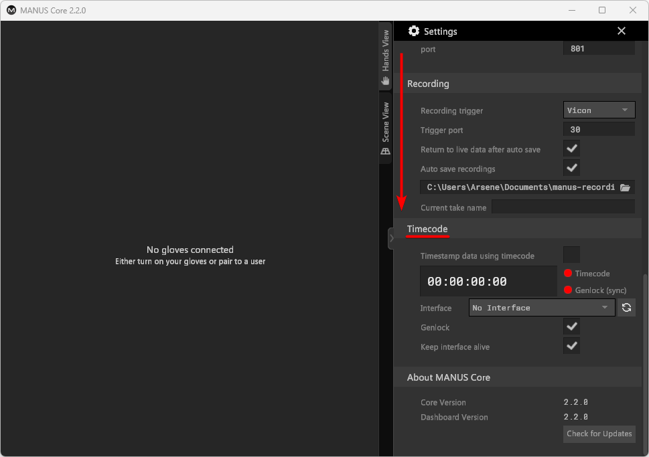Viewport: 649px width, 457px height.
Task: Click the MANUS logo in the title bar
Action: pyautogui.click(x=9, y=10)
